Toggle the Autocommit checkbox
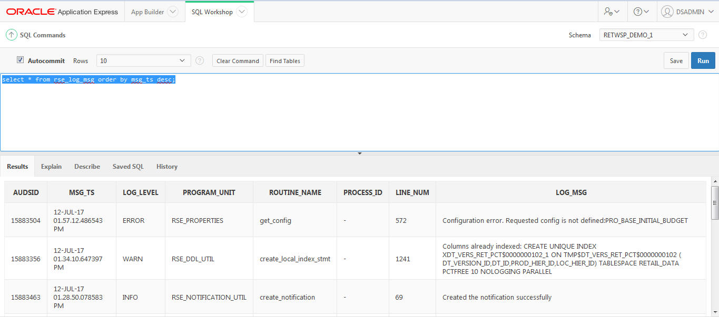719x317 pixels. [x=20, y=60]
